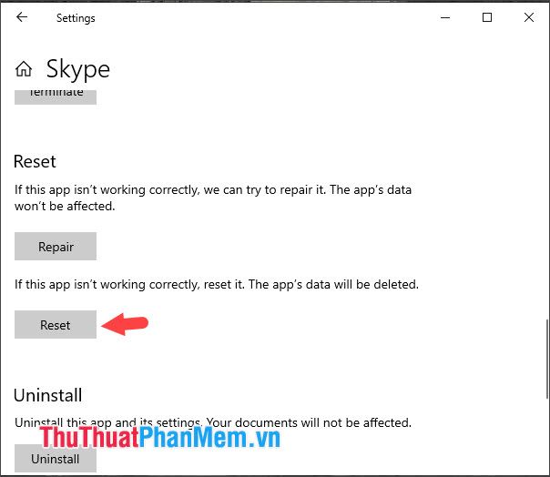The image size is (550, 477).
Task: Click the red arrow pointing at Reset
Action: click(125, 324)
